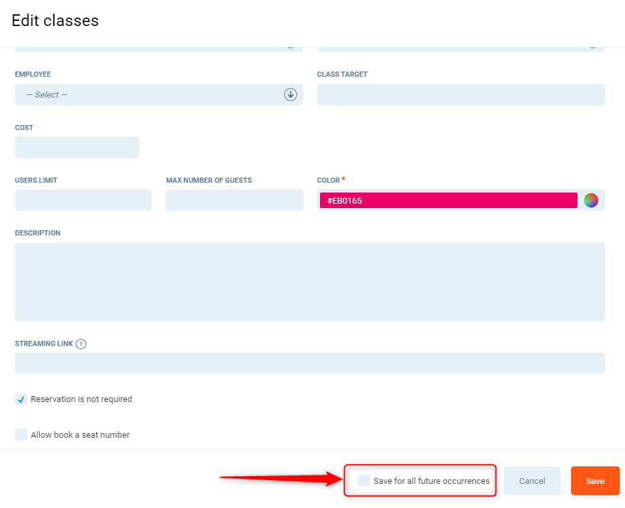Click inside the Description text area
The height and width of the screenshot is (508, 625).
coord(310,282)
